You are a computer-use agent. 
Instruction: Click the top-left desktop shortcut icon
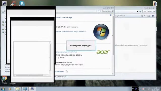(4, 3)
